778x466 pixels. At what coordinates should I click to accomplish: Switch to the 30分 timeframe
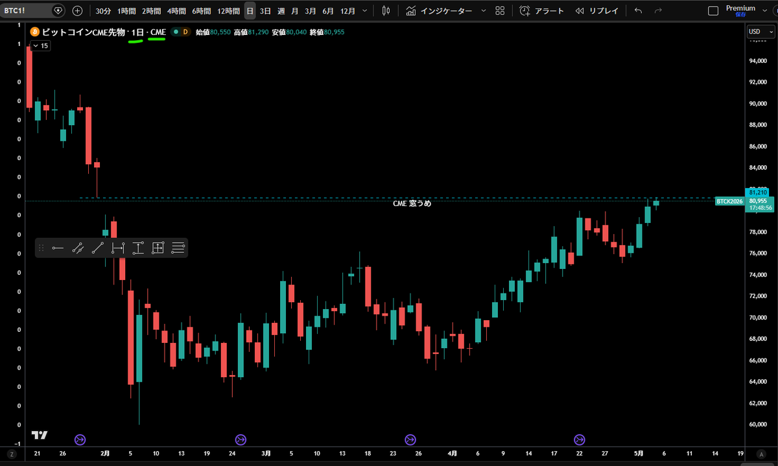click(x=103, y=11)
